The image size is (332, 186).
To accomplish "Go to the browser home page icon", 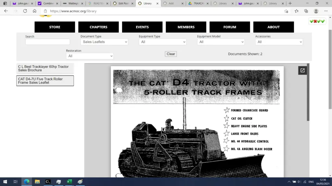I will tap(34, 11).
